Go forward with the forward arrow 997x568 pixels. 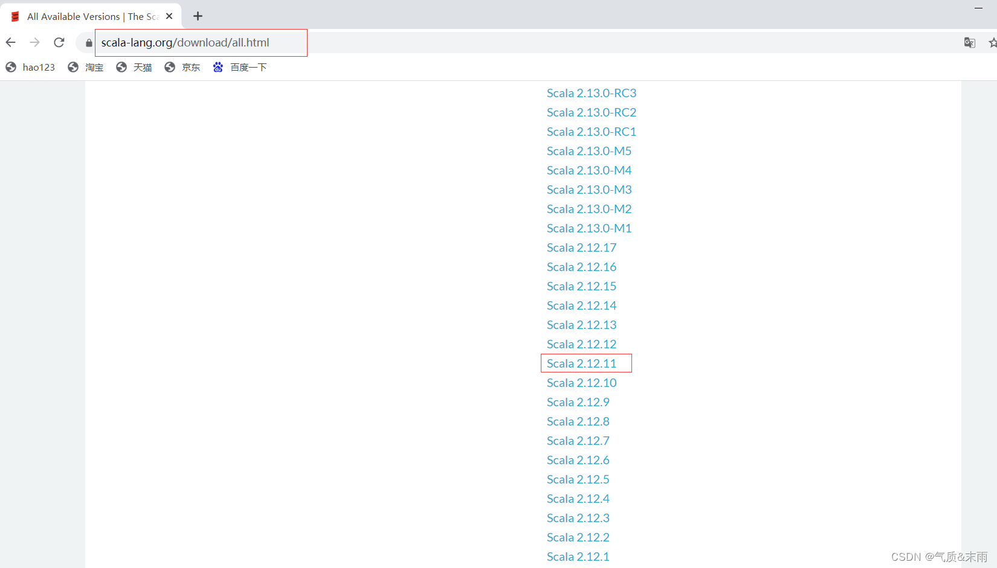pos(35,42)
